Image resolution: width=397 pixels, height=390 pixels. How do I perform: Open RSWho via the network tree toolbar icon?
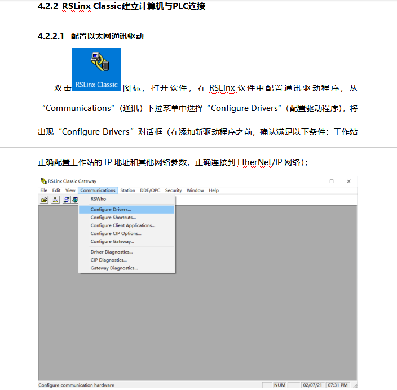pos(55,200)
